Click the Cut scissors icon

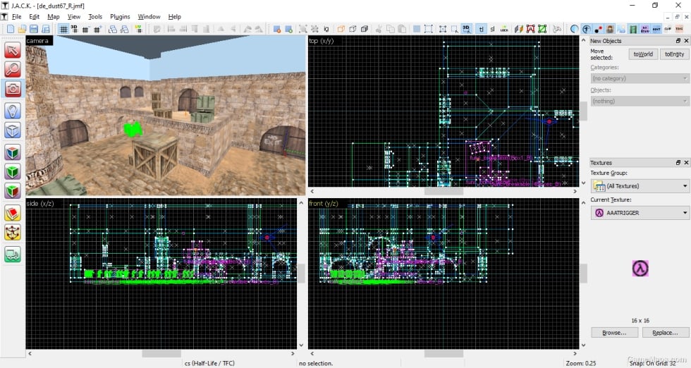(379, 29)
